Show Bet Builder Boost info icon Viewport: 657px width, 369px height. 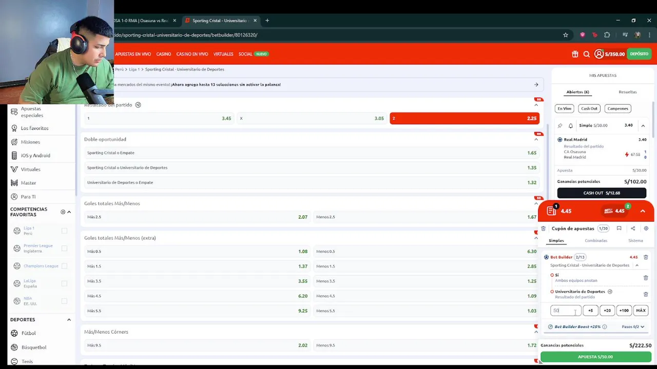coord(605,326)
